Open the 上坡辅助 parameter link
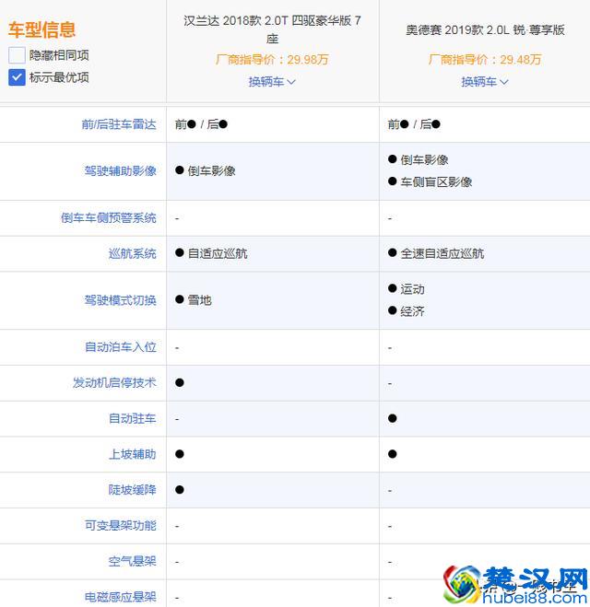The height and width of the screenshot is (607, 590). (x=133, y=454)
